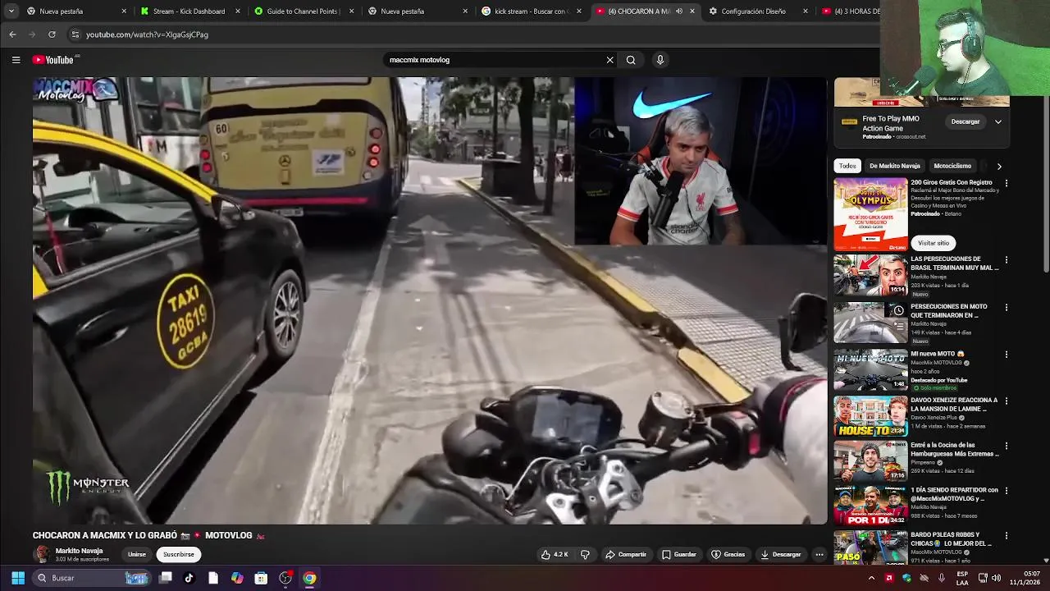
Task: Open the YouTube hamburger guide menu
Action: (x=16, y=60)
